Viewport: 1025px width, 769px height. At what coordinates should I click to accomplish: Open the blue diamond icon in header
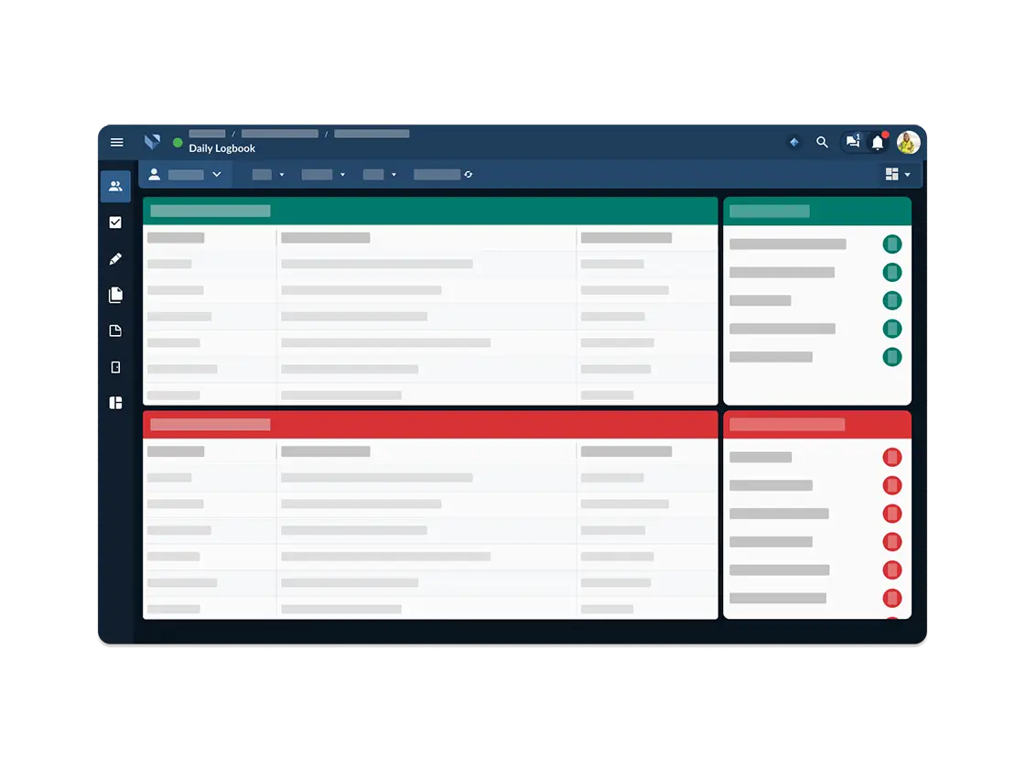pyautogui.click(x=794, y=142)
